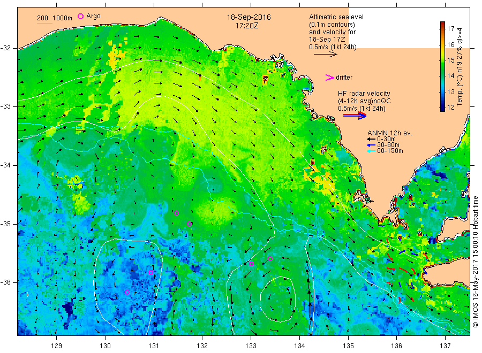
Task: Click the blue 30-80m ANMN arrow
Action: tap(371, 145)
